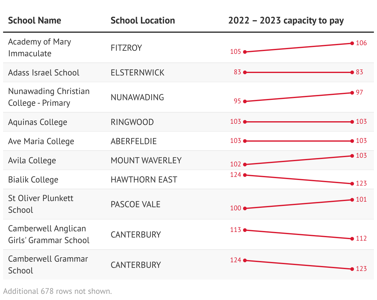Select the Adass Israel School name
Screen dimensions: 377x300
[44, 73]
